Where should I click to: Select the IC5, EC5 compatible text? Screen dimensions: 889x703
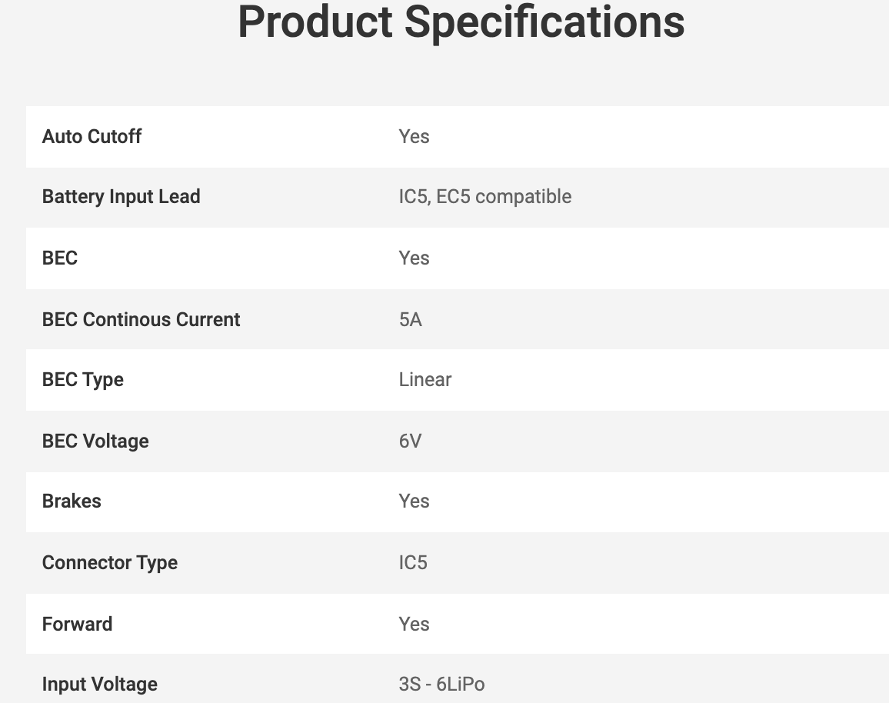pyautogui.click(x=484, y=197)
